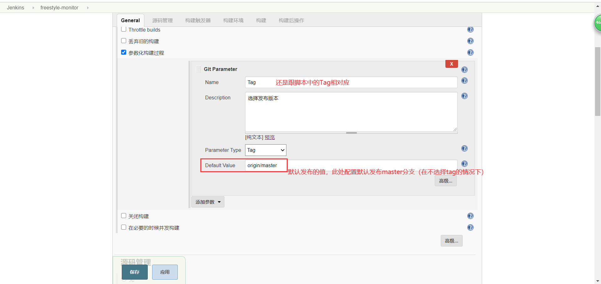Image resolution: width=601 pixels, height=284 pixels.
Task: Grab the Git Parameter drag handle
Action: [198, 69]
